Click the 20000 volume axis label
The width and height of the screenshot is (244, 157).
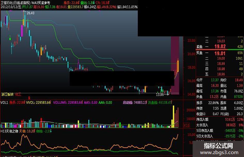[x=191, y=110]
